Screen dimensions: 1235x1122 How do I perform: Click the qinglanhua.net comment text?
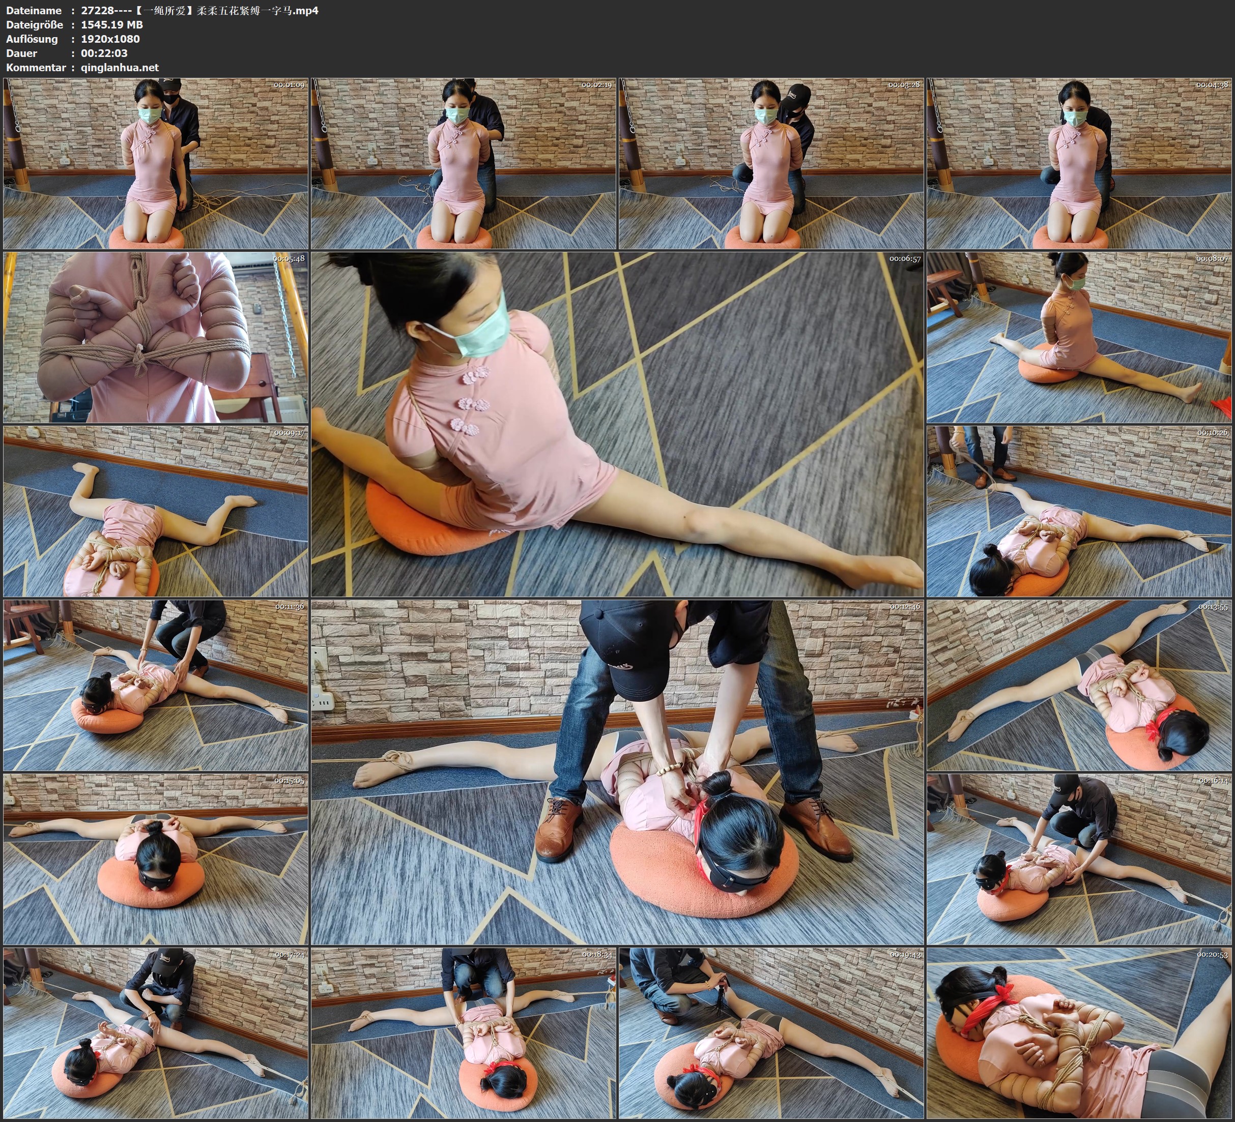tap(120, 67)
